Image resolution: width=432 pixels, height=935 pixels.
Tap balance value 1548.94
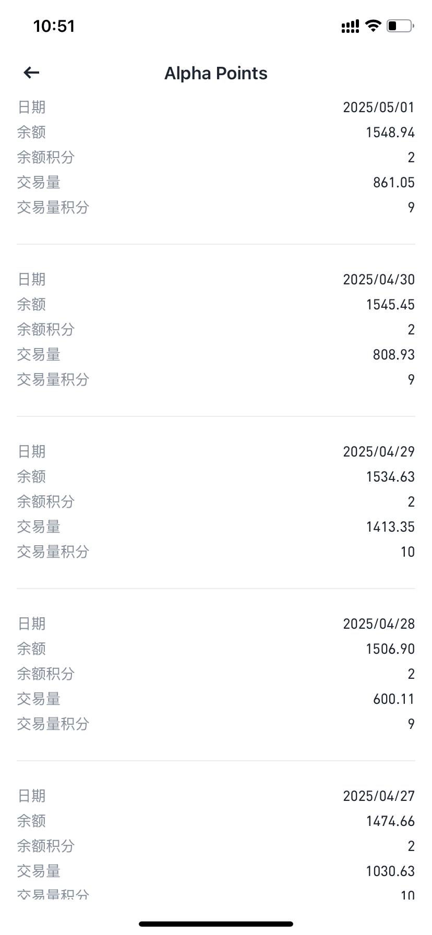pos(390,133)
